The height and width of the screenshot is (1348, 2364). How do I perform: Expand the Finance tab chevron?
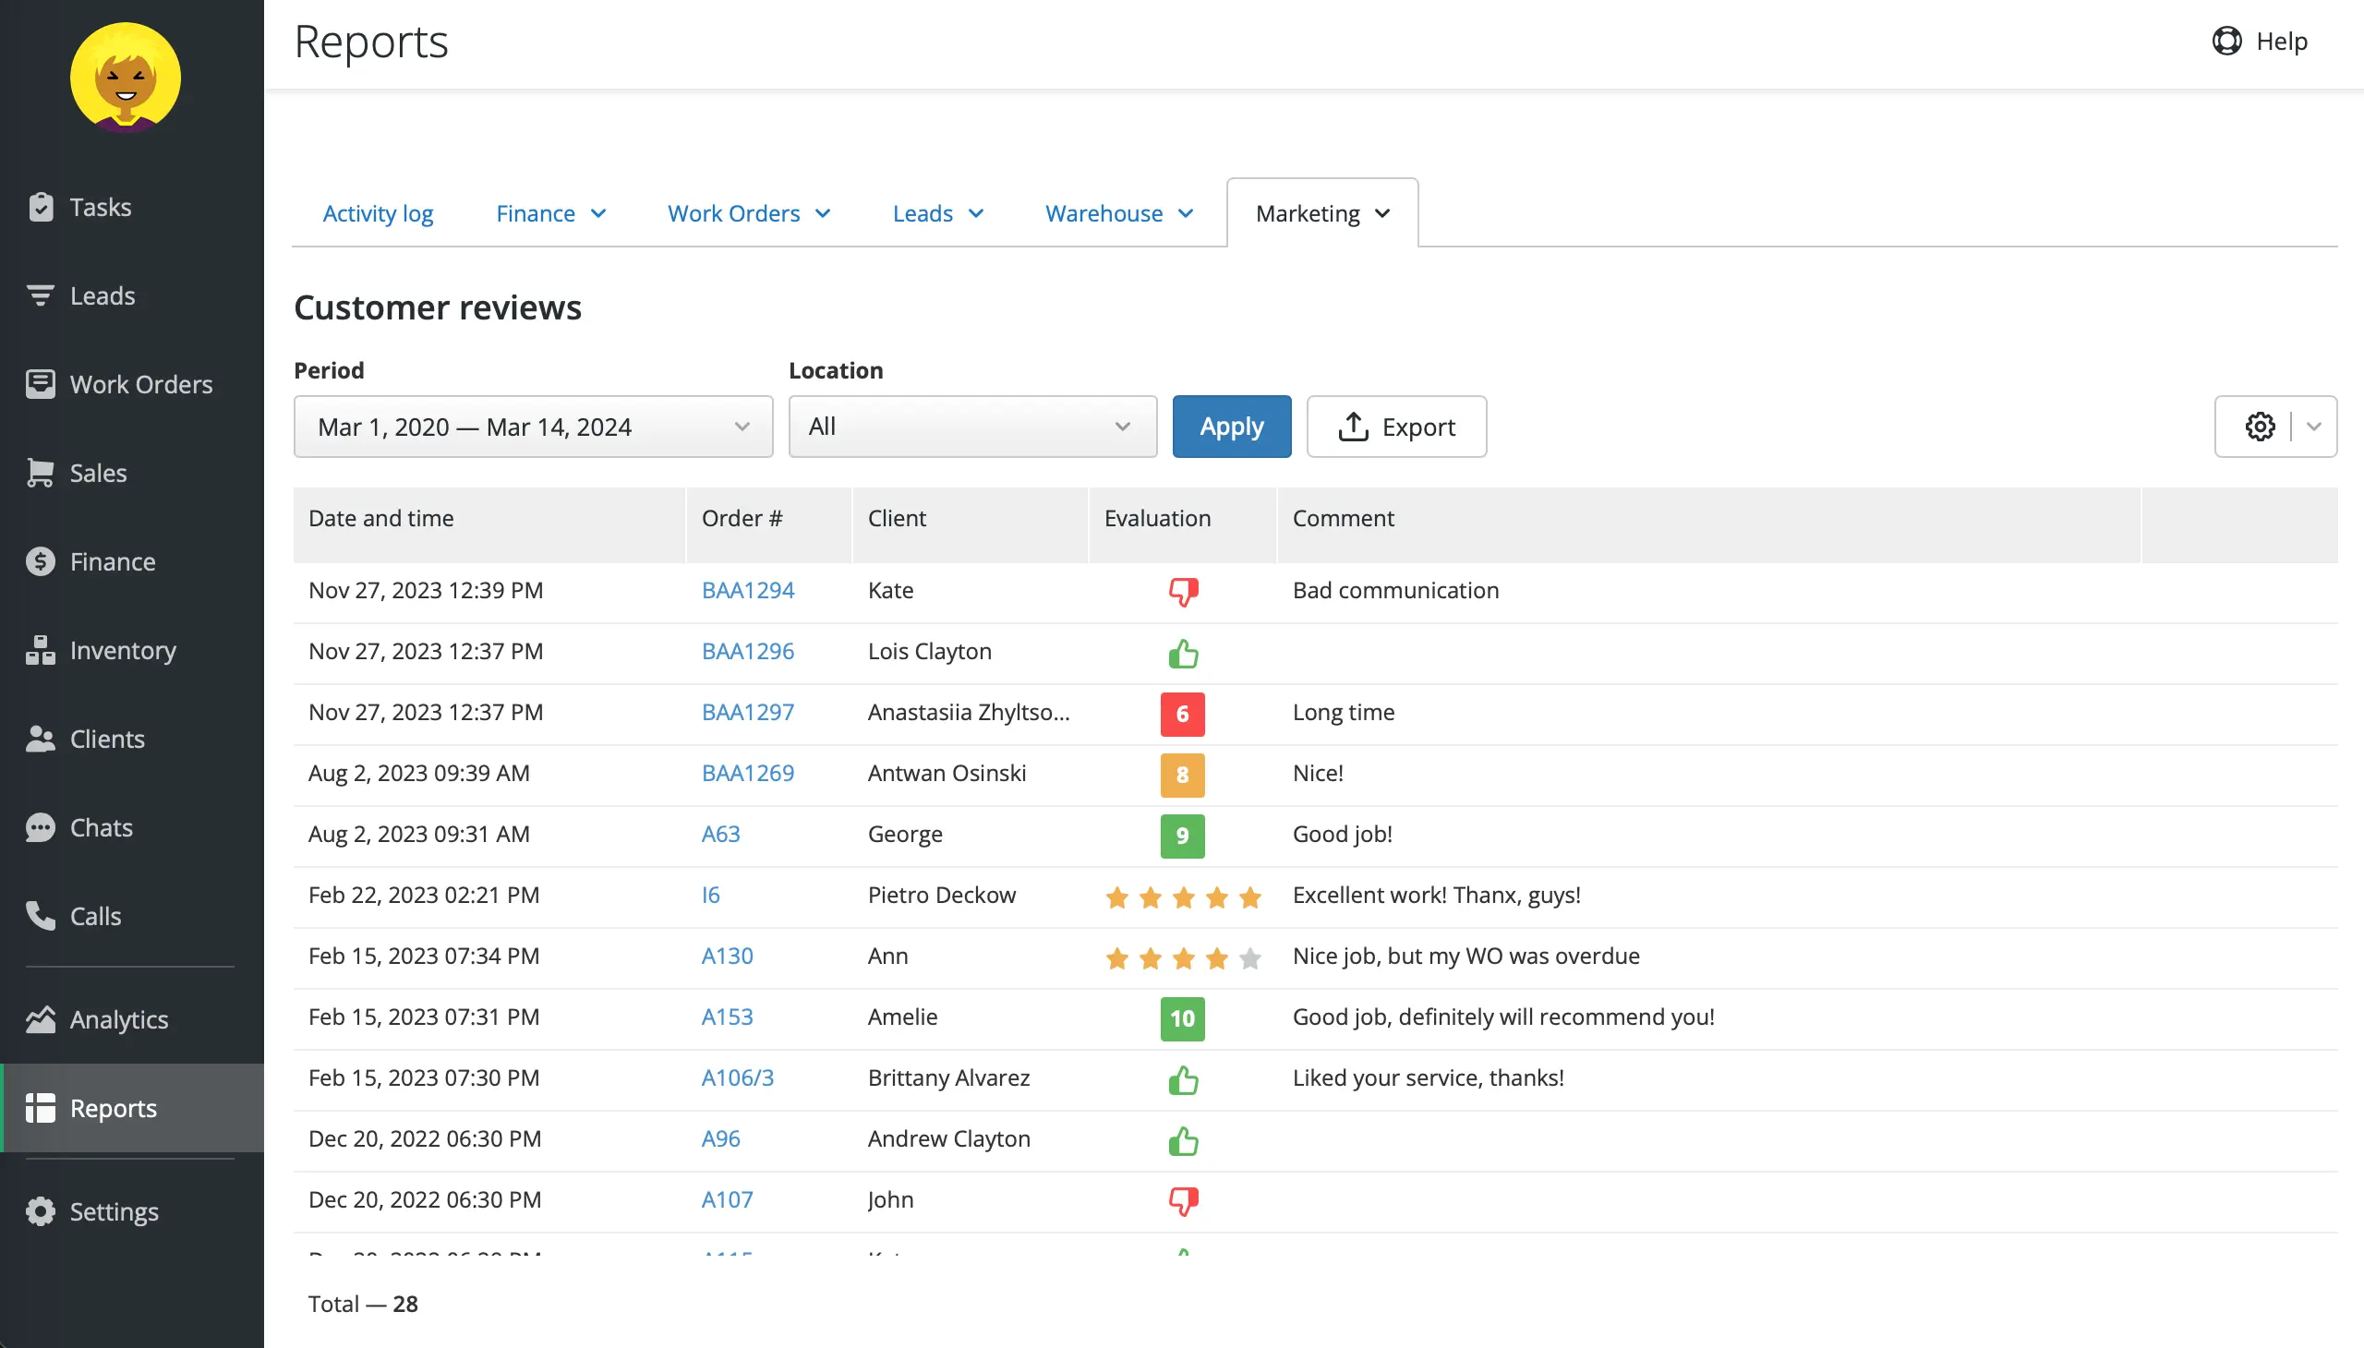pos(598,214)
